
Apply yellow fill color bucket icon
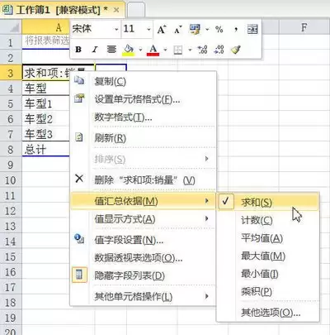129,50
